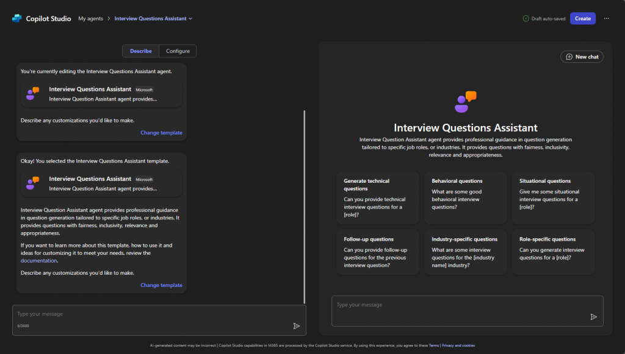Click the draft auto-saved checkmark icon
Viewport: 625px width, 354px height.
(526, 18)
